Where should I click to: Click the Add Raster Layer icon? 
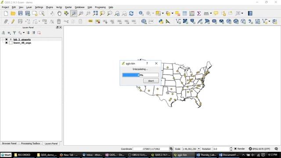tap(185, 22)
